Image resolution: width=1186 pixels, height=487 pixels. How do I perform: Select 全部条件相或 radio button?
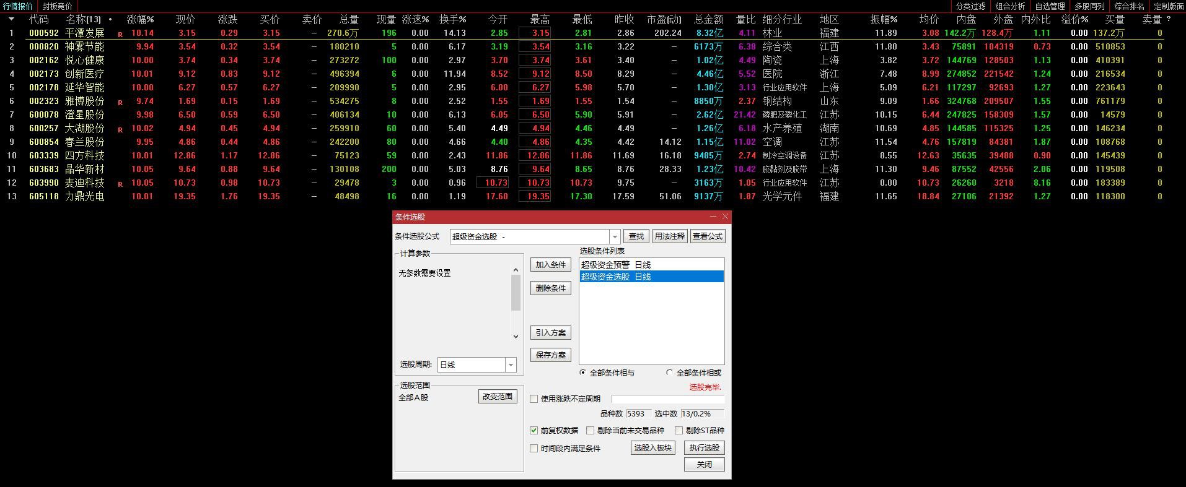coord(669,373)
